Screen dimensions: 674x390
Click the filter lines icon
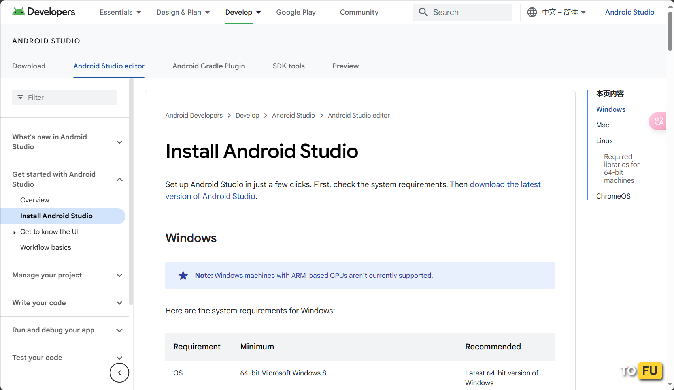coord(20,97)
